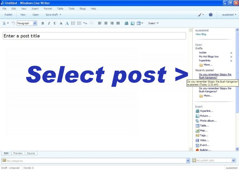This screenshot has width=239, height=170.
Task: Switch to Preview tab
Action: (18, 153)
